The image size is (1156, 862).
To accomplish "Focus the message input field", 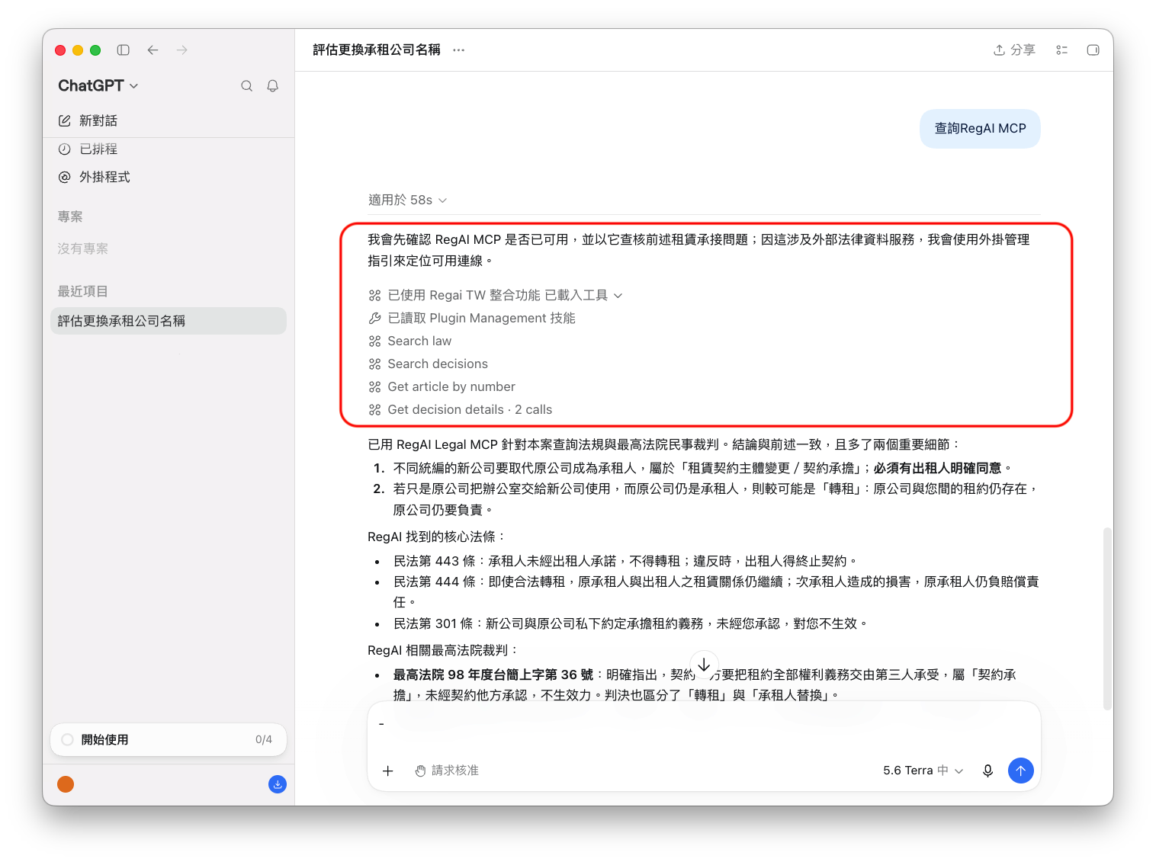I will (x=704, y=724).
